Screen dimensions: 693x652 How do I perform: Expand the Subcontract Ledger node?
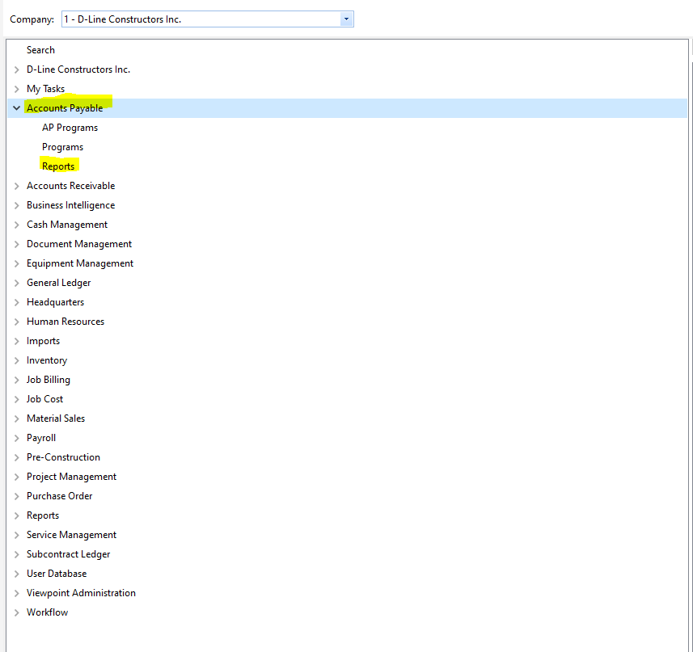click(x=17, y=555)
